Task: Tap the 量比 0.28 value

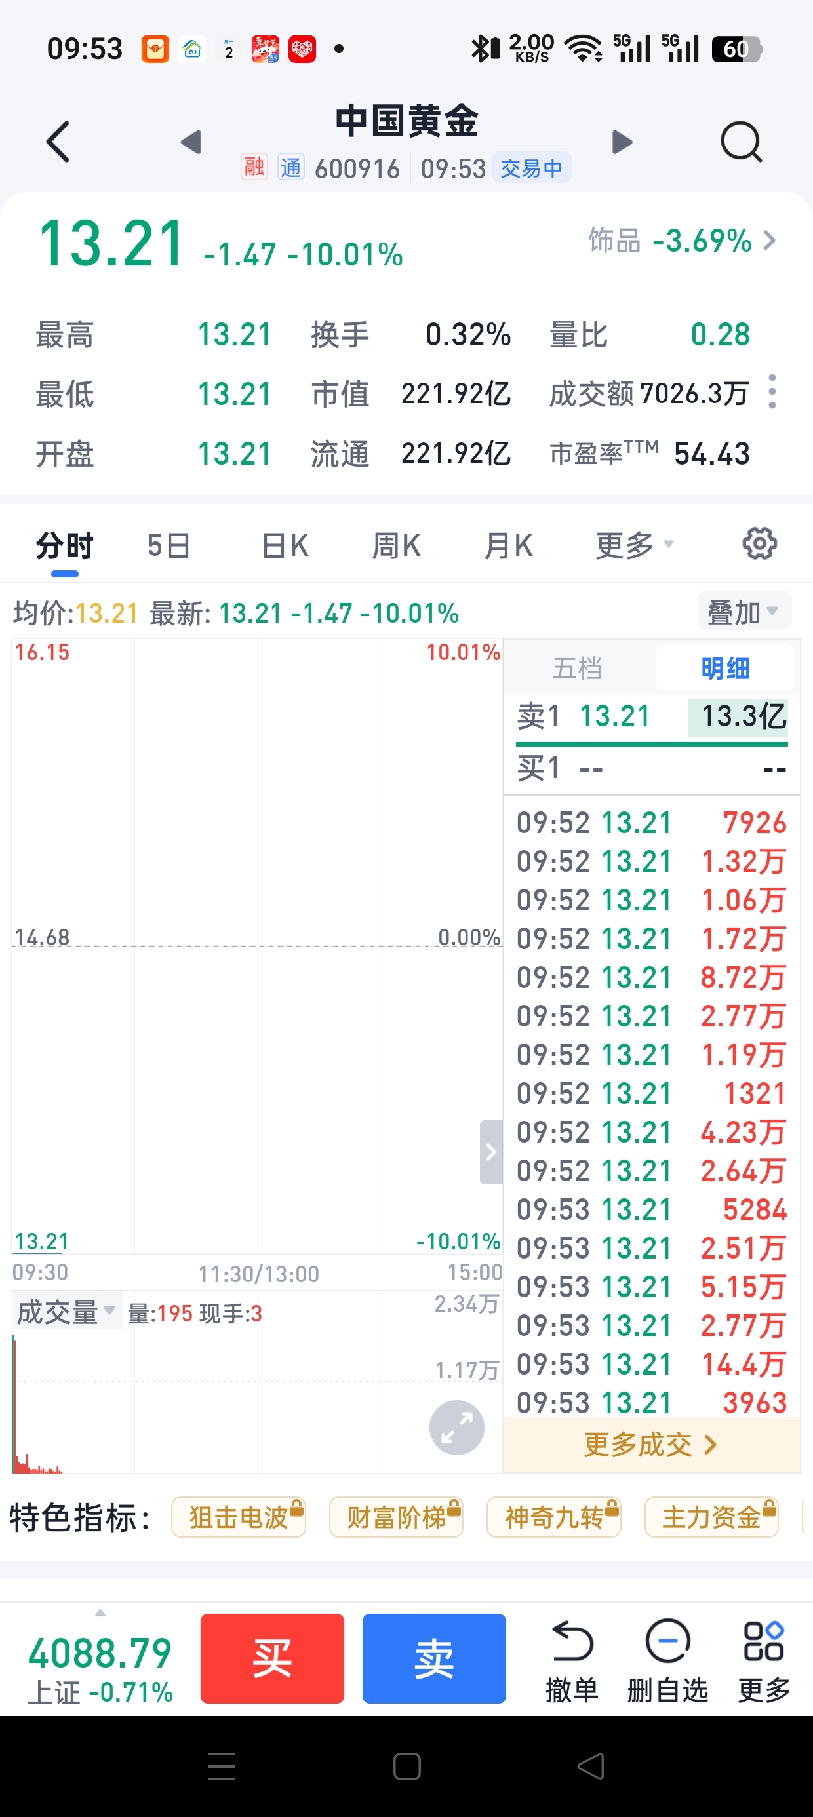Action: pyautogui.click(x=720, y=334)
